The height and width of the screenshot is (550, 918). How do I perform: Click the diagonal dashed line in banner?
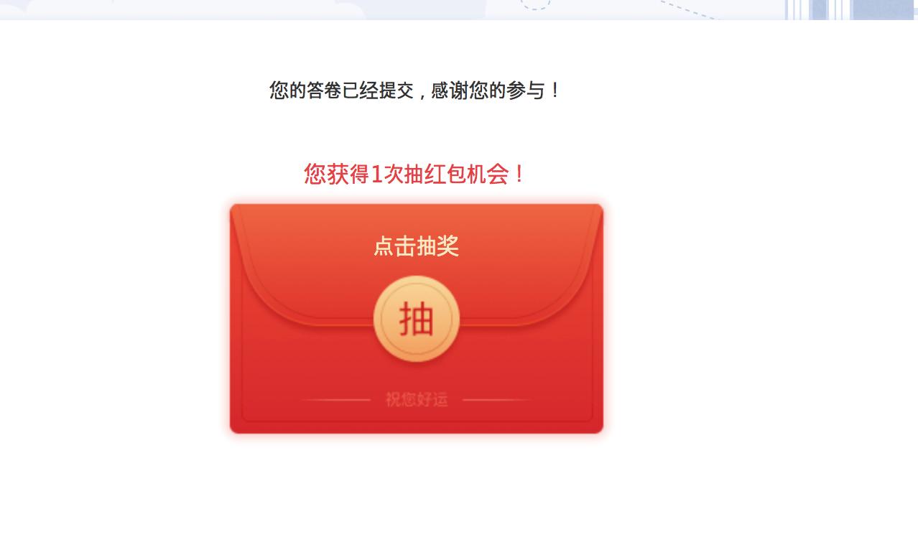[690, 9]
